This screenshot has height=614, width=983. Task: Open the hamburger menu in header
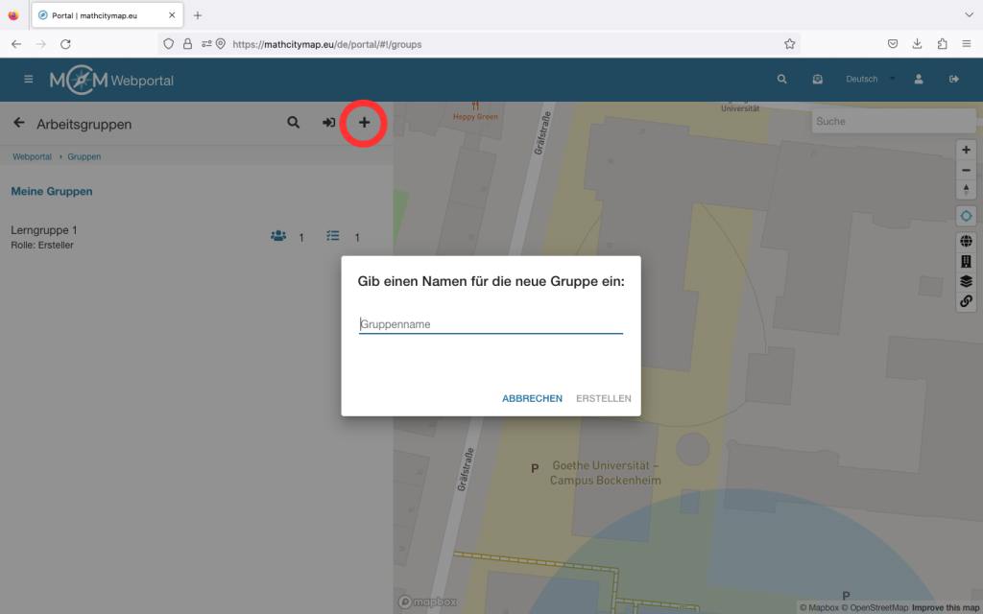click(x=29, y=80)
